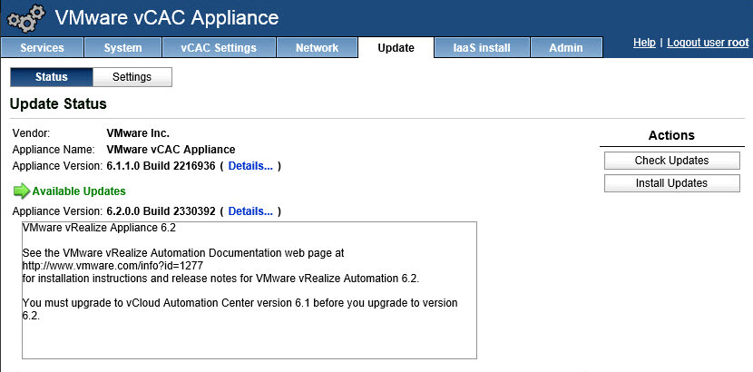Open Details for version 6.1.1.0 Build 2216936
753x372 pixels.
coord(249,166)
